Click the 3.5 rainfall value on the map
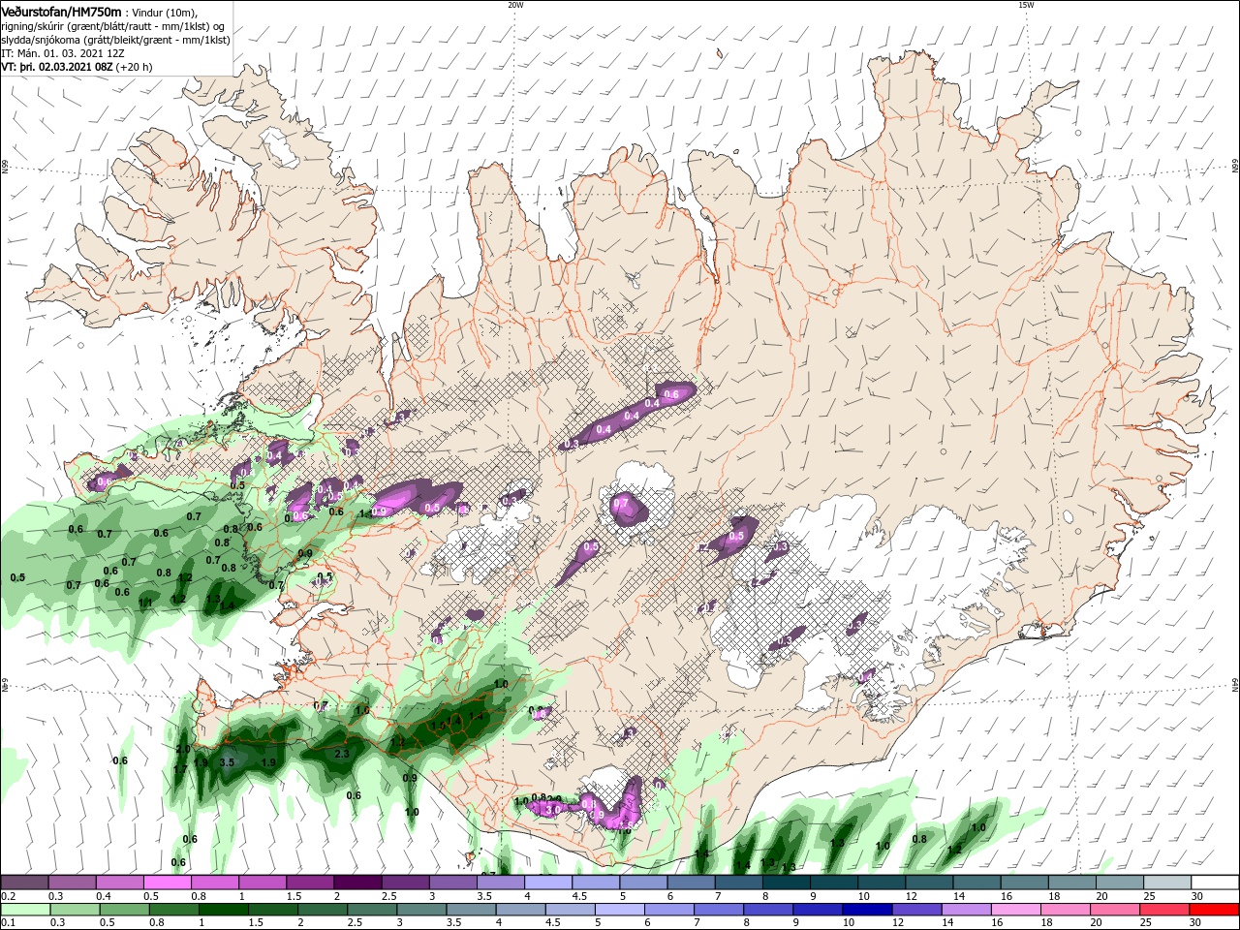Screen dimensions: 1240x930 pos(228,762)
